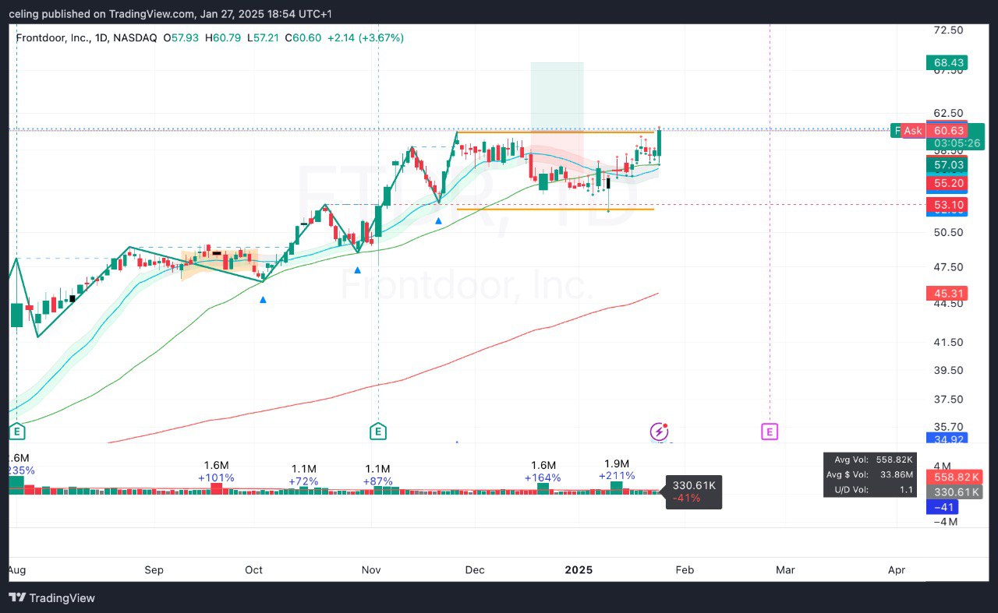
Task: Click the November earnings 'E' marker
Action: click(x=378, y=431)
